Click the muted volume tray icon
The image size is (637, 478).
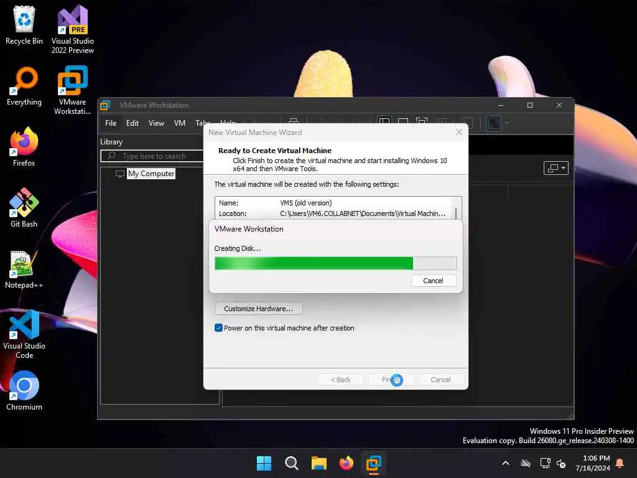pyautogui.click(x=561, y=463)
